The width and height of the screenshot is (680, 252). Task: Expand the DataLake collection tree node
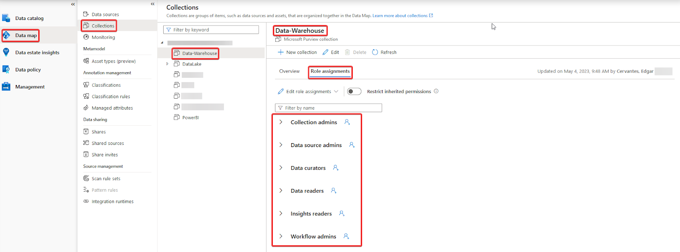pos(167,64)
